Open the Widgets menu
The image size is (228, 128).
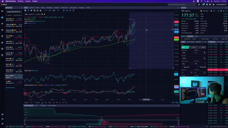(35, 1)
